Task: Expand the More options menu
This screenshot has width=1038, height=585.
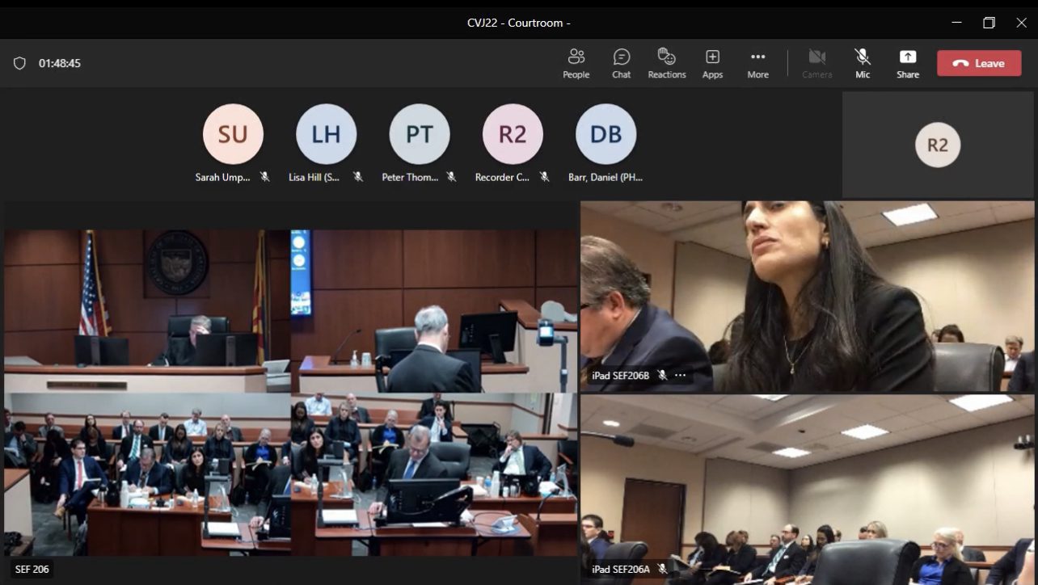Action: coord(757,63)
